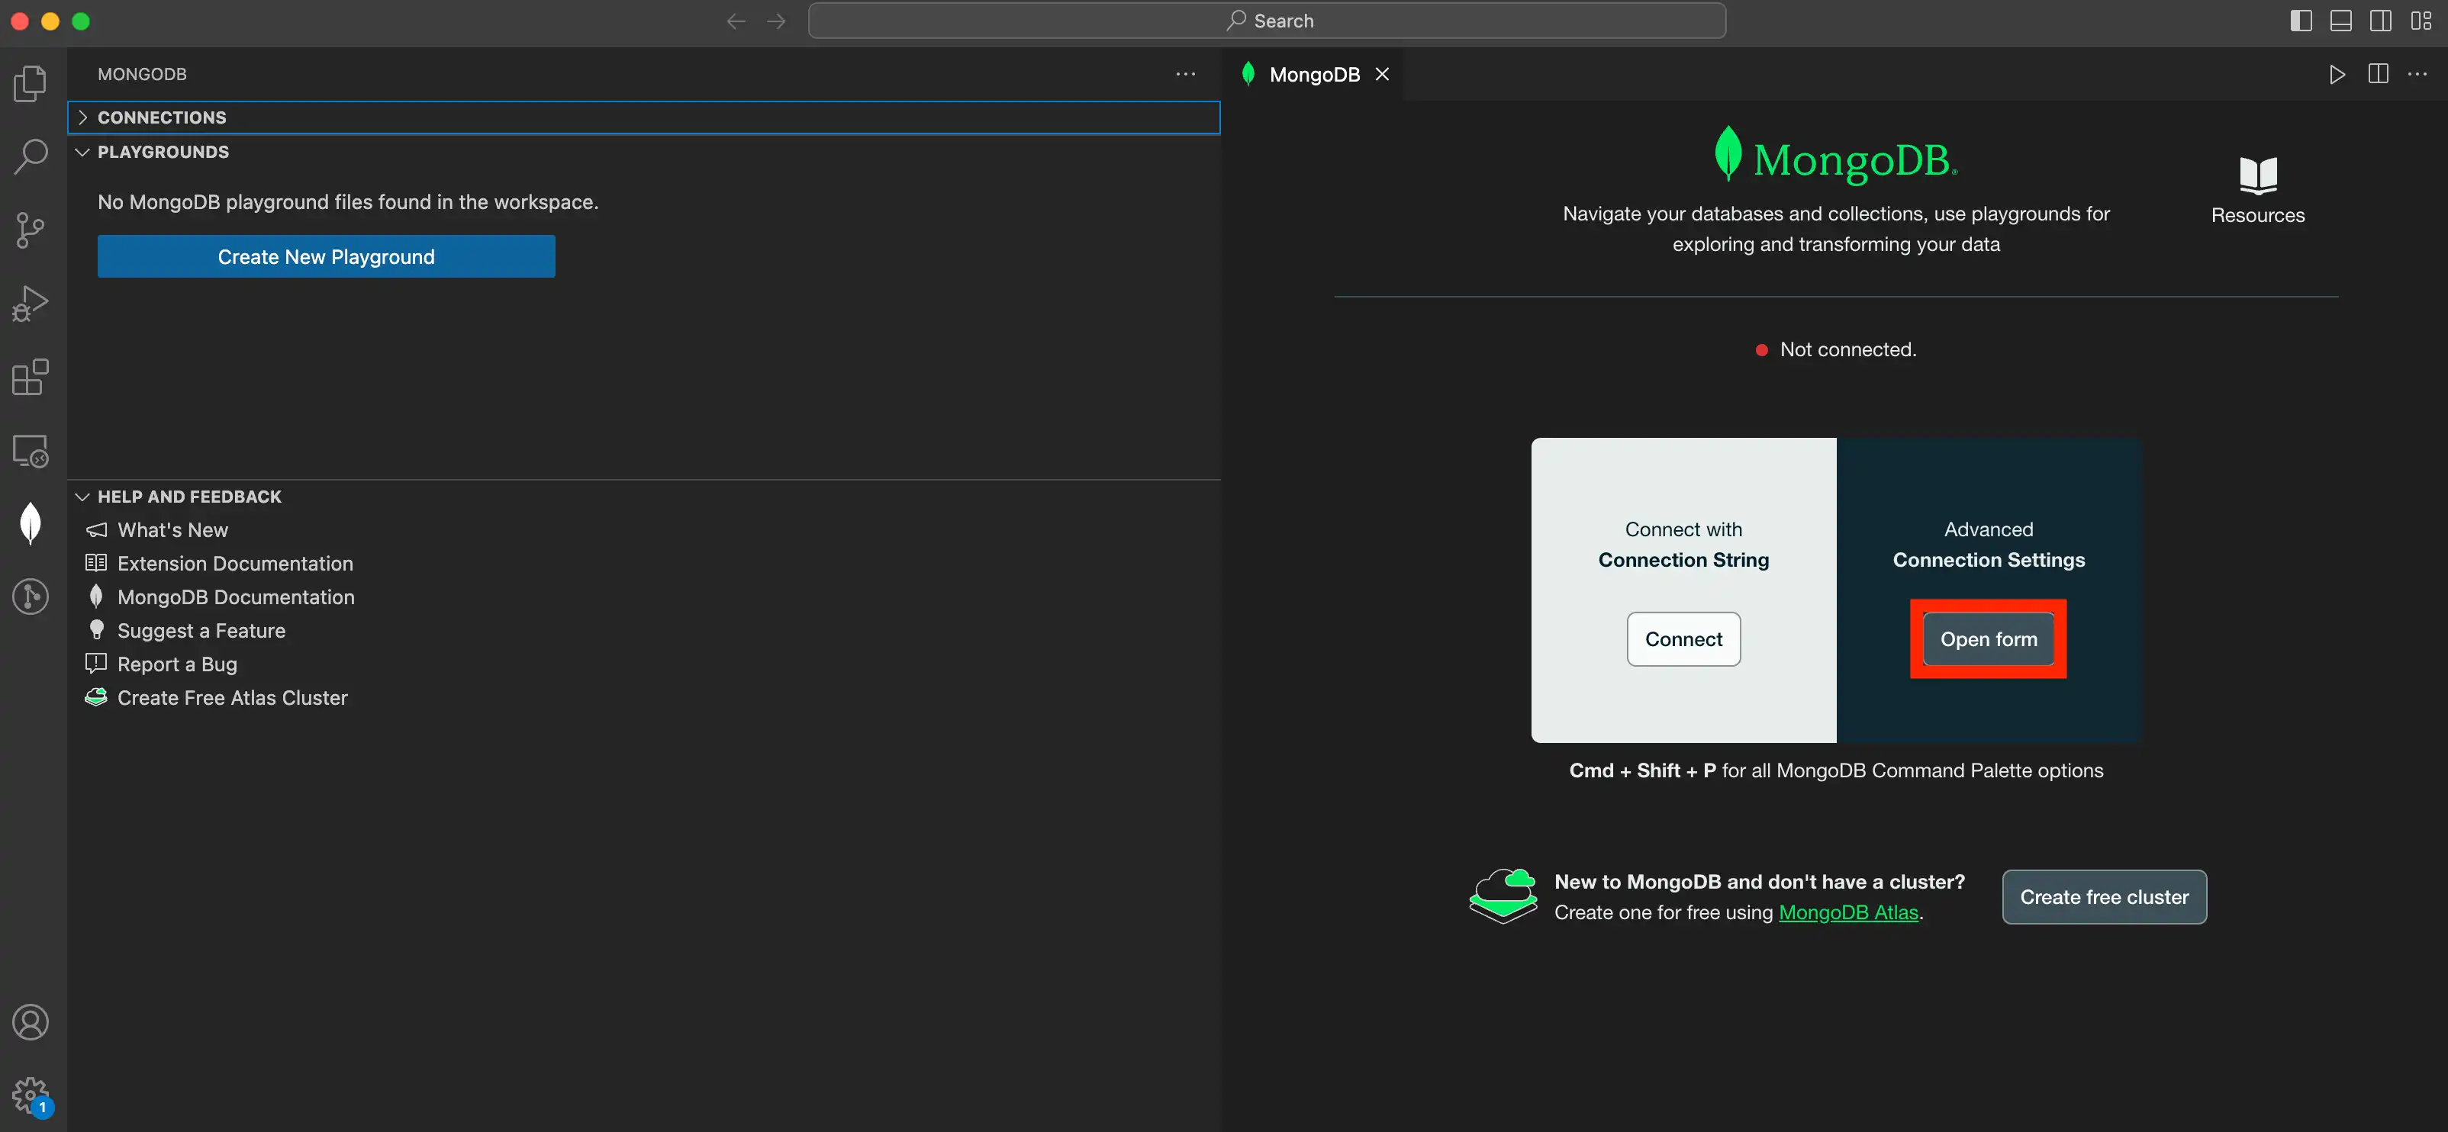Click the Source Control icon in sidebar
The width and height of the screenshot is (2448, 1132).
(31, 230)
